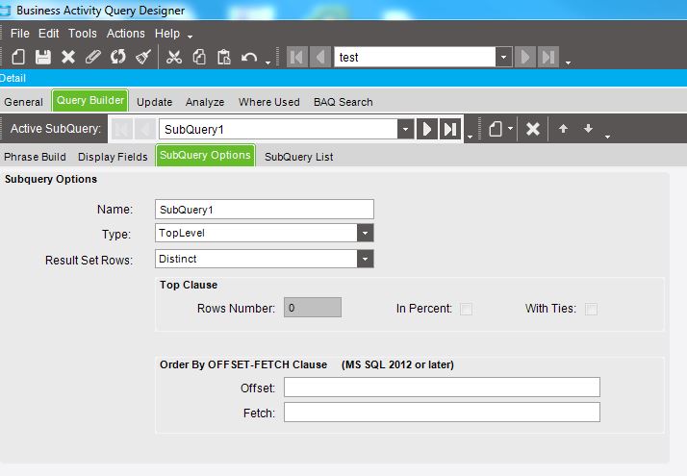
Task: Click the Attachments paperclip icon
Action: coord(93,57)
